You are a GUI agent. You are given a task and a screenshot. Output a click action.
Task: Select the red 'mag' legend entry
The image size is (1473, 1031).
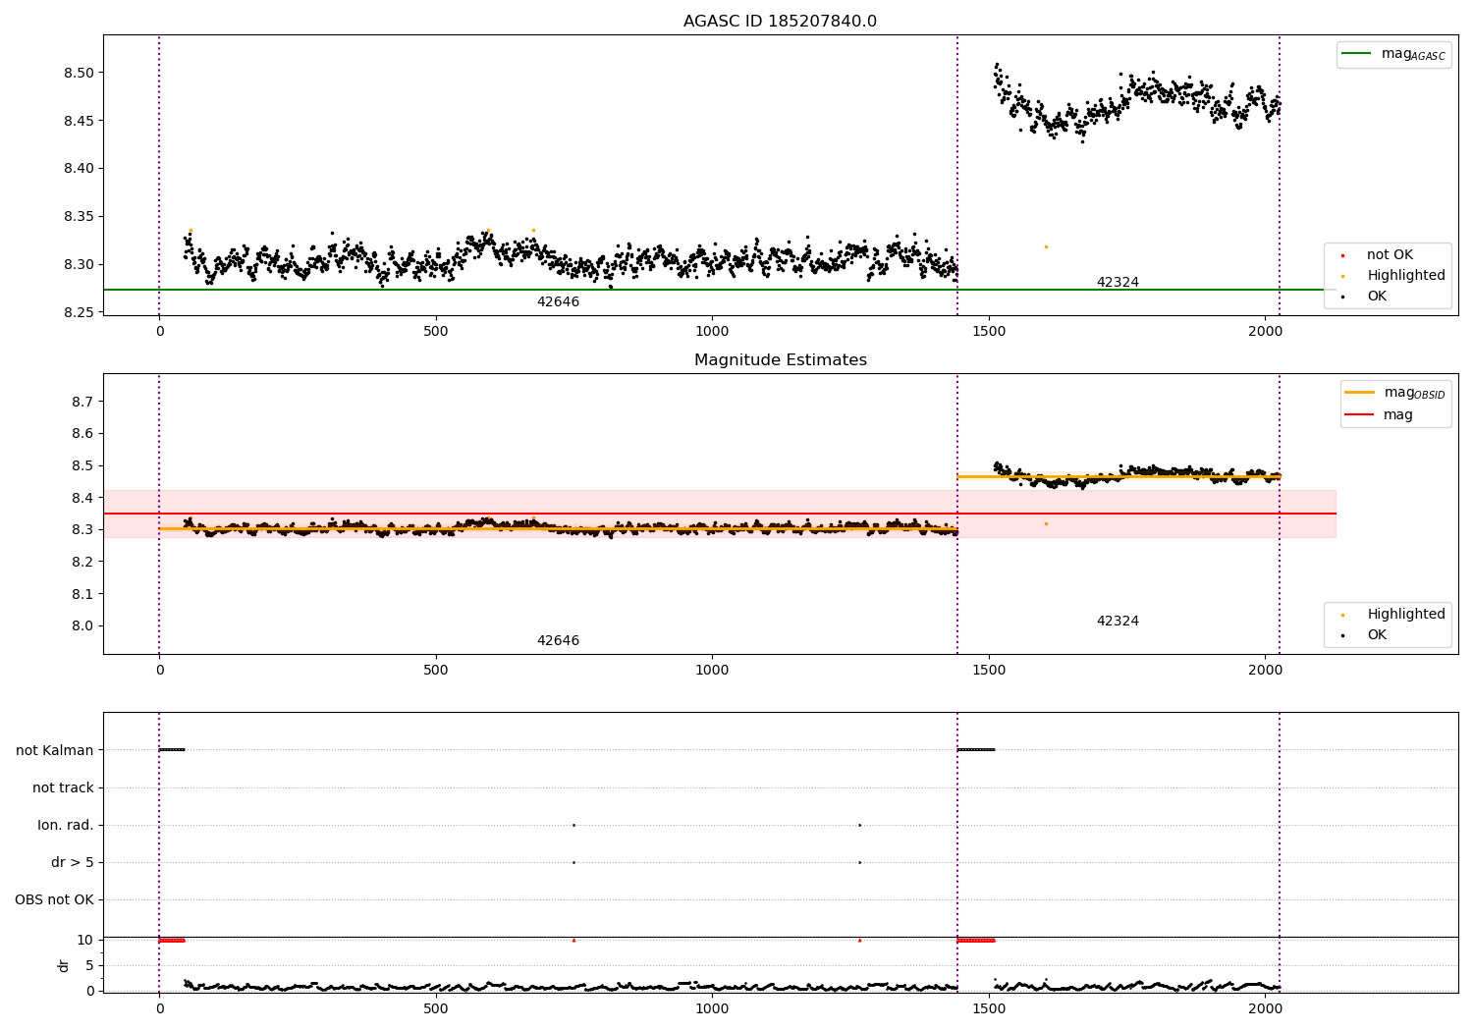click(1380, 415)
